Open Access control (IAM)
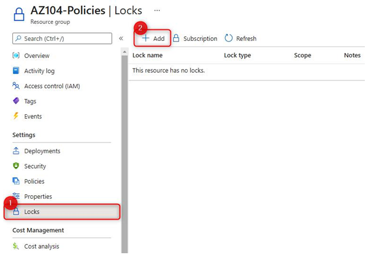This screenshot has height=255, width=369. [x=52, y=86]
